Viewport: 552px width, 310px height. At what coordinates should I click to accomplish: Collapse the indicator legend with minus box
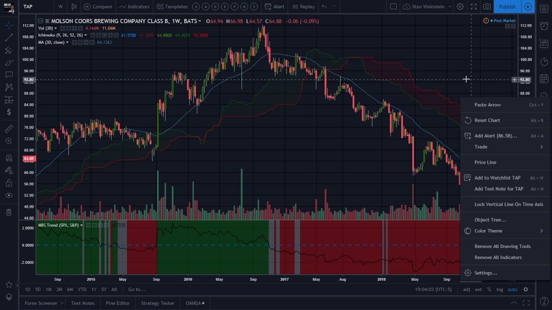[40, 21]
